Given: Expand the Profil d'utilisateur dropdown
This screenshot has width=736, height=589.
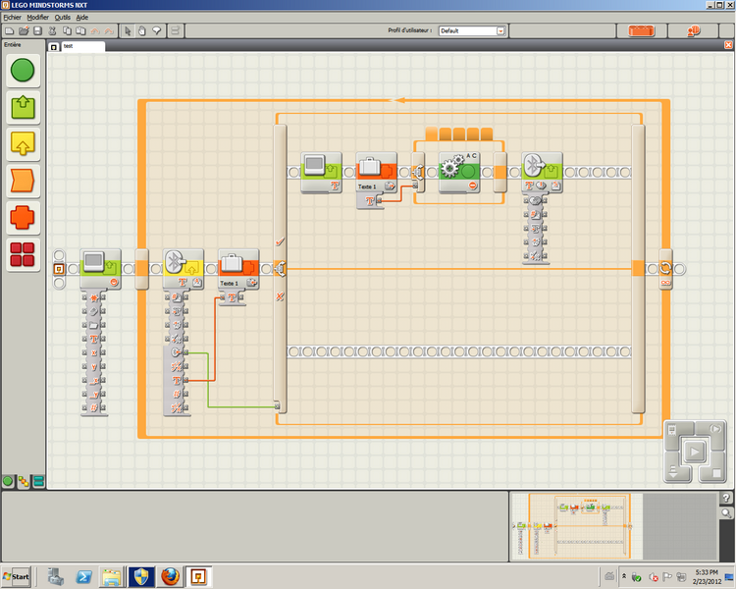Looking at the screenshot, I should (x=500, y=30).
